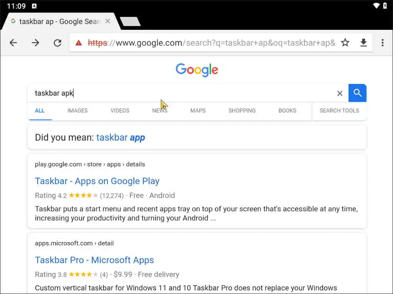Click the download page icon
393x294 pixels.
click(363, 43)
